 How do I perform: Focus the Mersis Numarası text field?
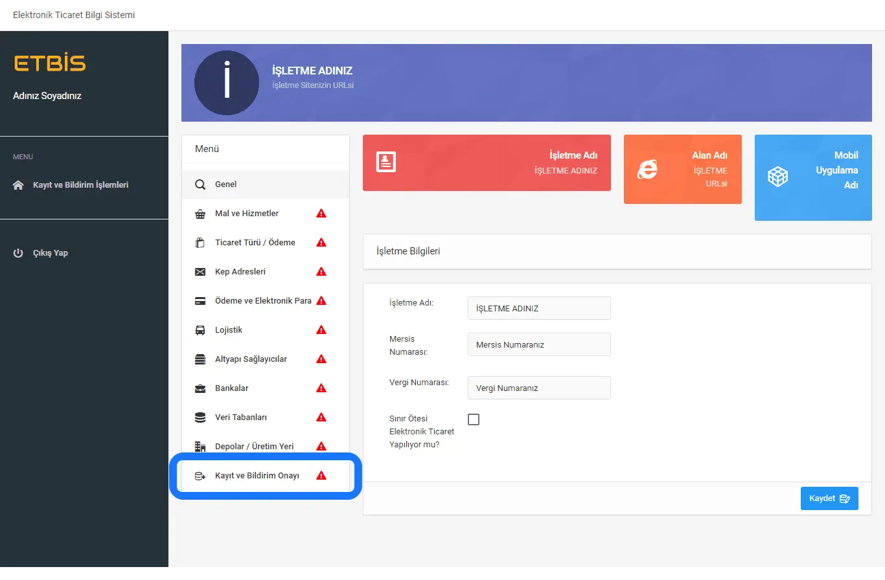pos(538,344)
